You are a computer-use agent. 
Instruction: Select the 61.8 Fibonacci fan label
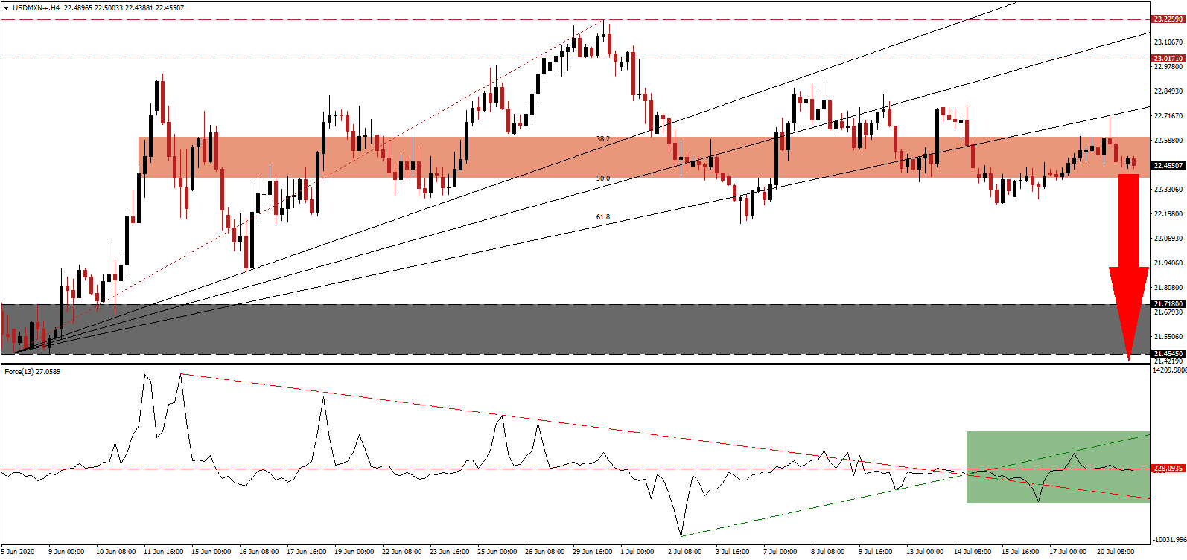tap(602, 217)
